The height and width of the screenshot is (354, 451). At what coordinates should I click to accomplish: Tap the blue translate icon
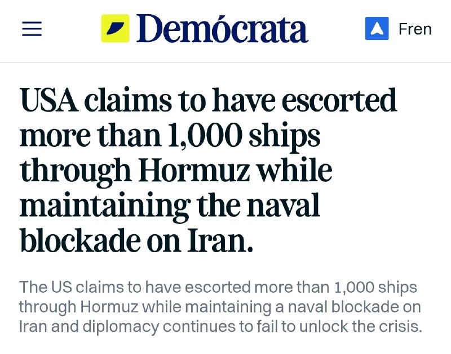click(x=377, y=29)
